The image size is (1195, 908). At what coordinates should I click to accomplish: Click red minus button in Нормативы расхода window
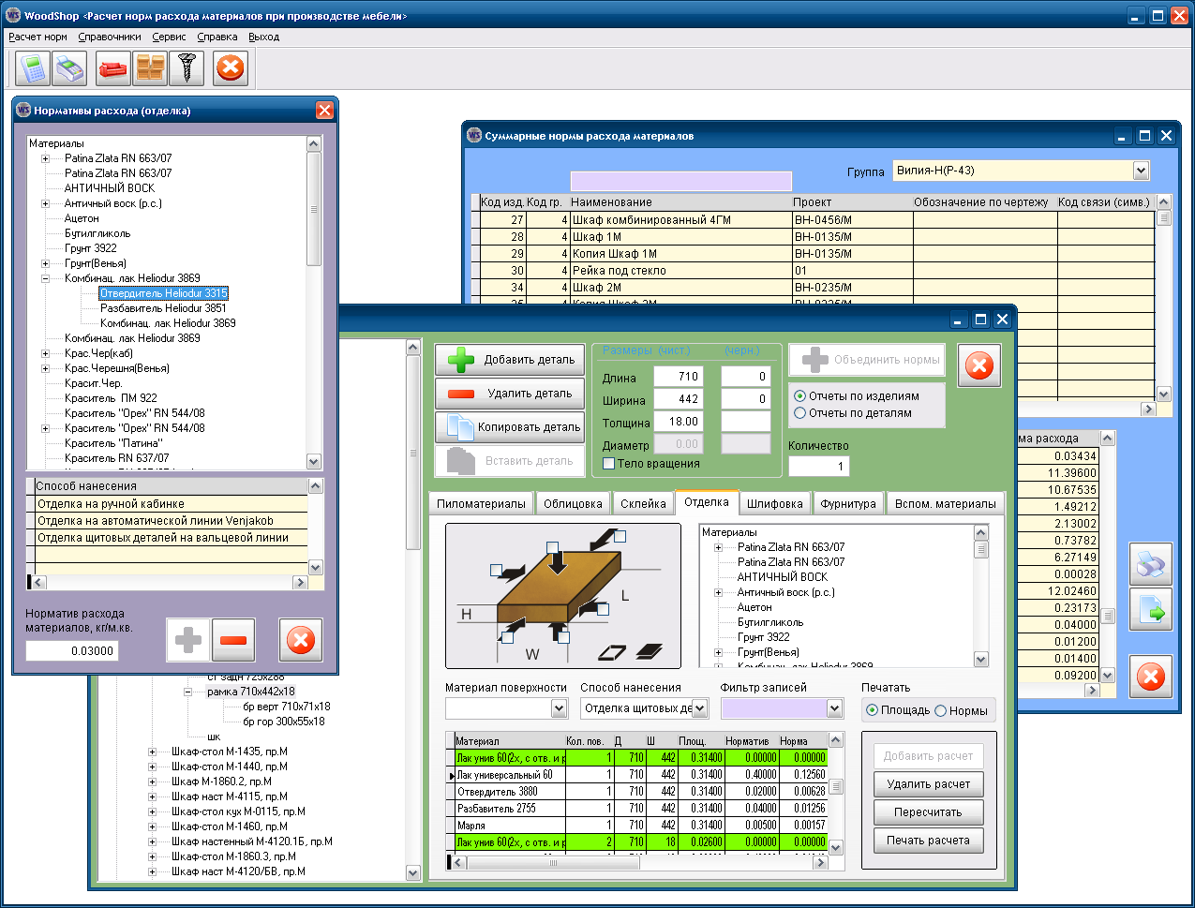233,641
